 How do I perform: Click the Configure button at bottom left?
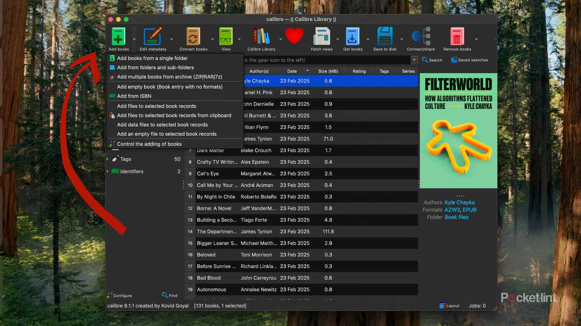pos(120,295)
